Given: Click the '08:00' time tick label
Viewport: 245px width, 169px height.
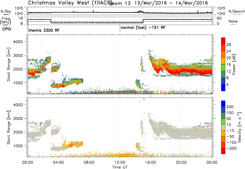Looking at the screenshot, I should [x=89, y=163].
